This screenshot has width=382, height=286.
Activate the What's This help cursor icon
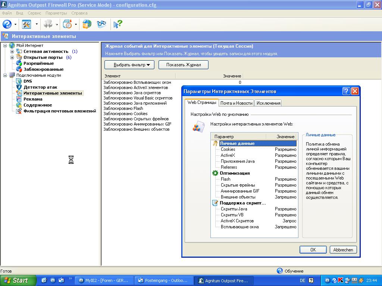(x=118, y=24)
